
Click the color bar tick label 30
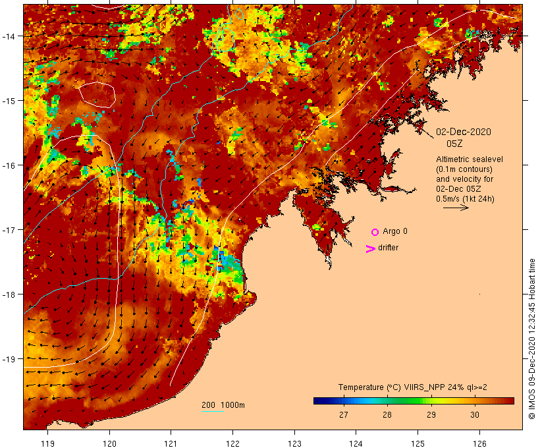click(x=475, y=415)
